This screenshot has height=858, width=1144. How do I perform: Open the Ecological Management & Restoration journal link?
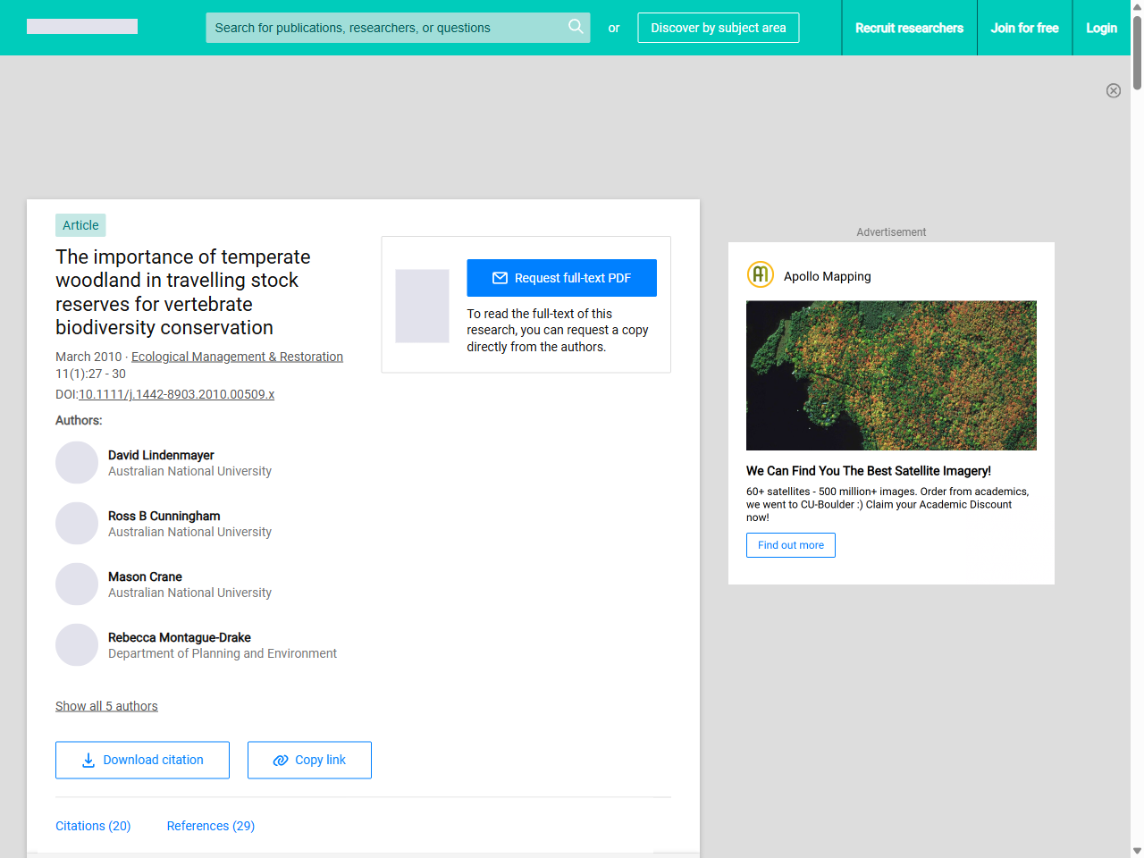[237, 356]
